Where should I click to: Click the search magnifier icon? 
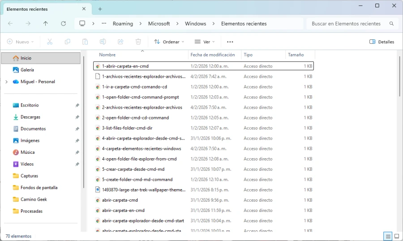(x=391, y=24)
